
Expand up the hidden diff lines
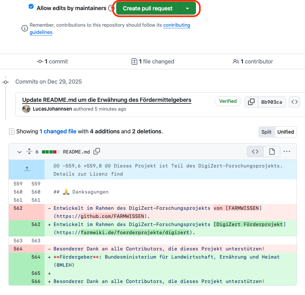pyautogui.click(x=27, y=169)
